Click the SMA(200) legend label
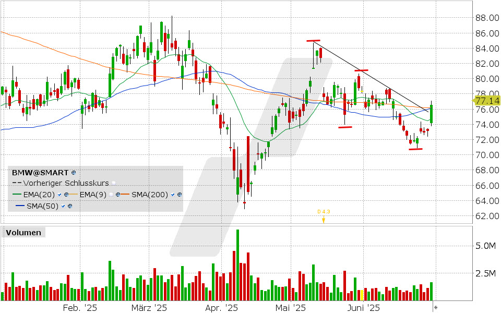Screen dimensions: 501x313 coord(150,195)
